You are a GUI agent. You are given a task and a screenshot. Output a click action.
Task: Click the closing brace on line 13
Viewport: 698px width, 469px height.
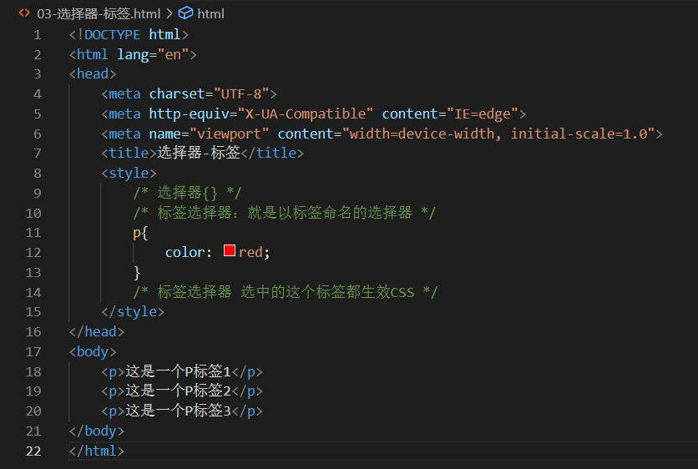137,273
